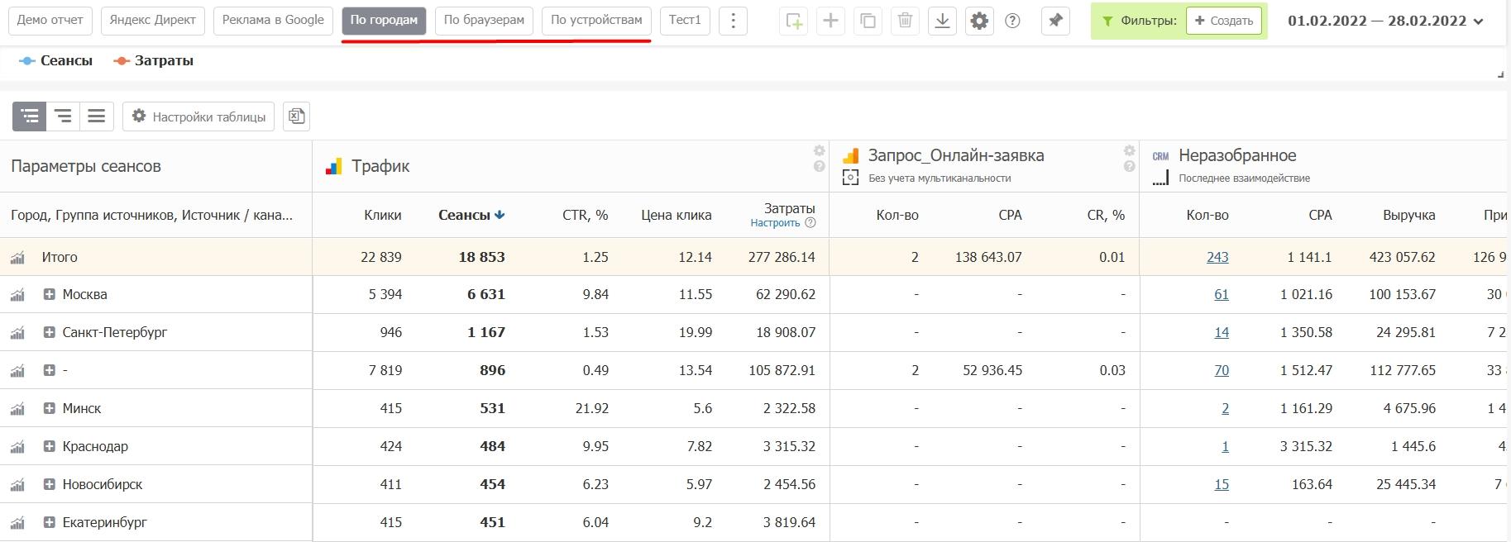Image resolution: width=1511 pixels, height=542 pixels.
Task: Open the Реклама в Google tab
Action: coord(273,20)
